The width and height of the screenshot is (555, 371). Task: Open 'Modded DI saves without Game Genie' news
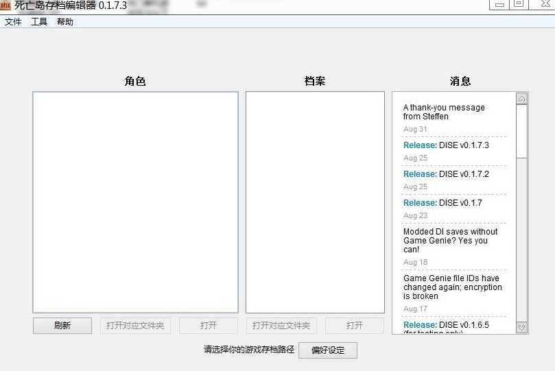[x=450, y=241]
